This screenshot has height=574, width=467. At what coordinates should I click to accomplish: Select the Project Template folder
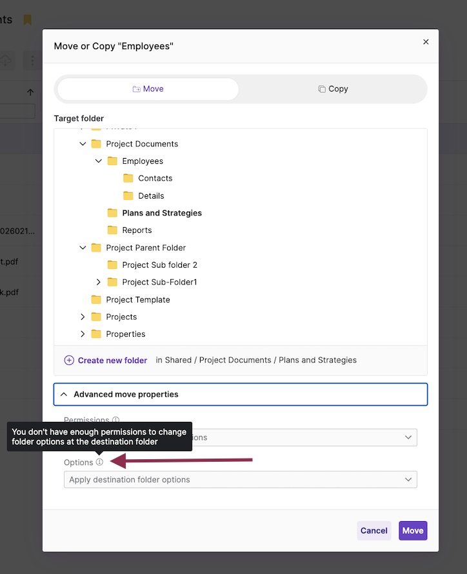click(139, 299)
